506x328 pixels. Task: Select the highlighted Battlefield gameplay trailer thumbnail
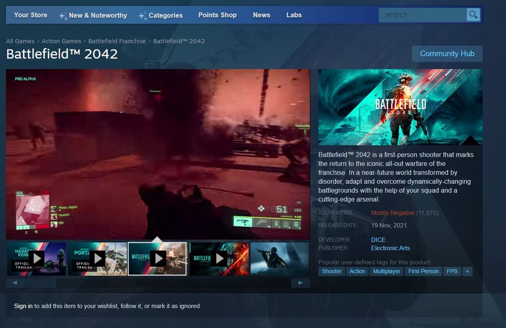click(x=158, y=259)
